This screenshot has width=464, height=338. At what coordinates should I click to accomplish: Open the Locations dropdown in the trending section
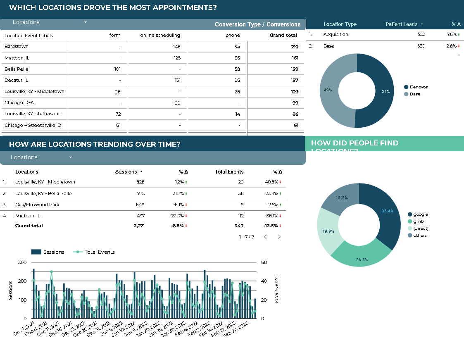click(x=41, y=157)
